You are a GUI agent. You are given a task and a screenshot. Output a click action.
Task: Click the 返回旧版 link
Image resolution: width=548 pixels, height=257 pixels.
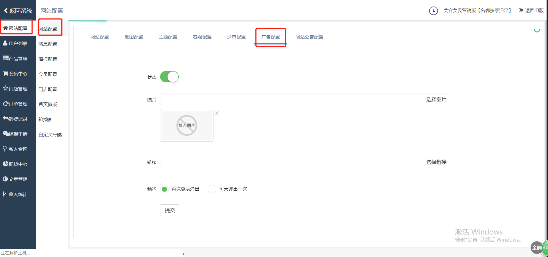tap(534, 10)
